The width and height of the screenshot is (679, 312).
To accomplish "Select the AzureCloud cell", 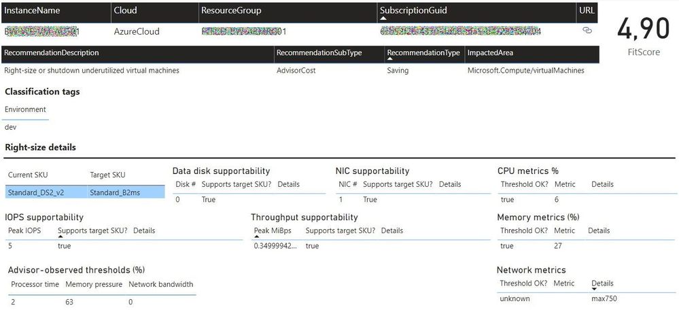I will point(137,31).
